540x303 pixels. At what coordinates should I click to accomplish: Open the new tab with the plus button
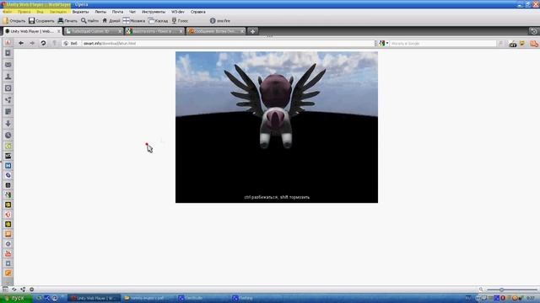click(x=252, y=31)
